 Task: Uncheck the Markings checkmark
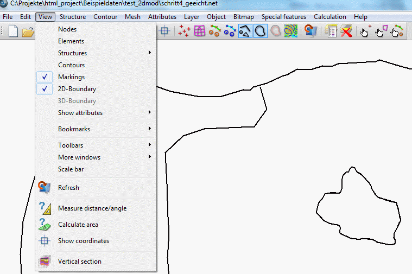[45, 77]
